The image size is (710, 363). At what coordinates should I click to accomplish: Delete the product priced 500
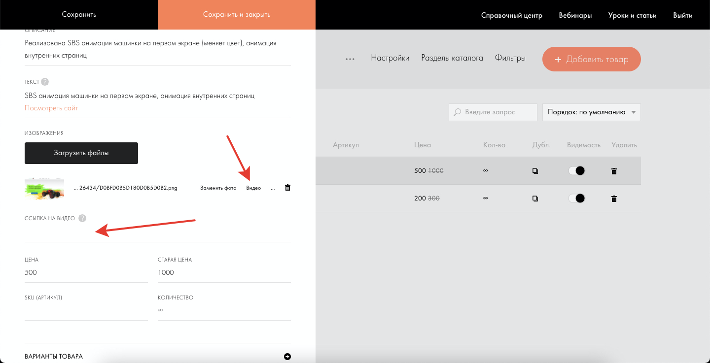(614, 171)
